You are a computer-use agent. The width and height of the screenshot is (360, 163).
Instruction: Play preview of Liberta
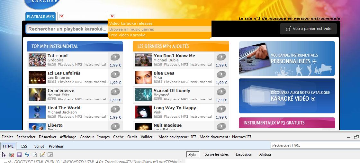click(x=115, y=126)
